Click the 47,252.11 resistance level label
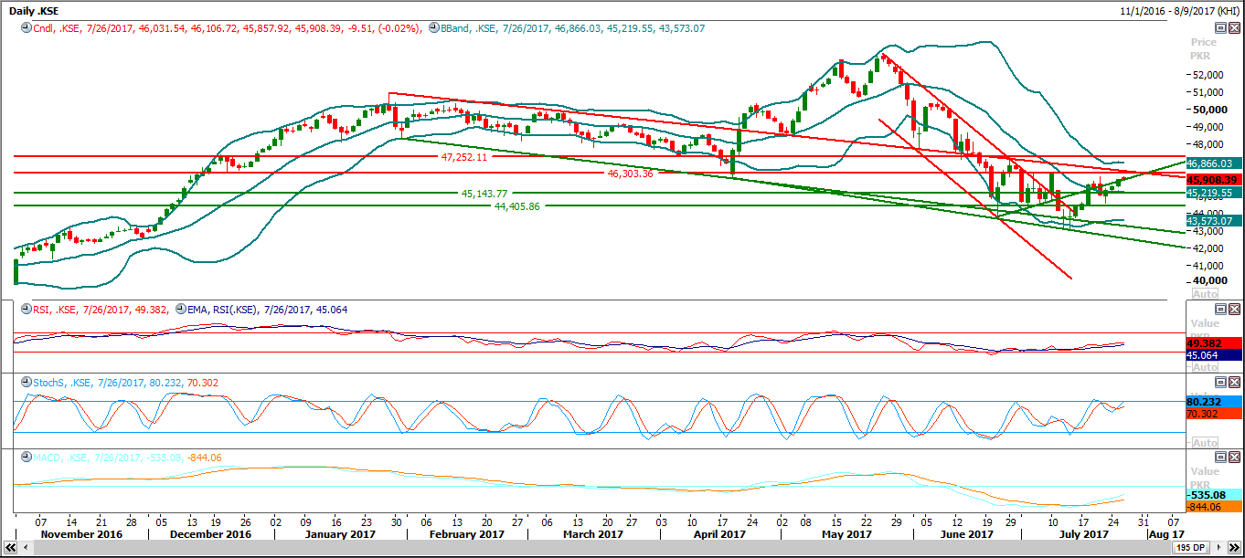The height and width of the screenshot is (558, 1245). click(464, 157)
